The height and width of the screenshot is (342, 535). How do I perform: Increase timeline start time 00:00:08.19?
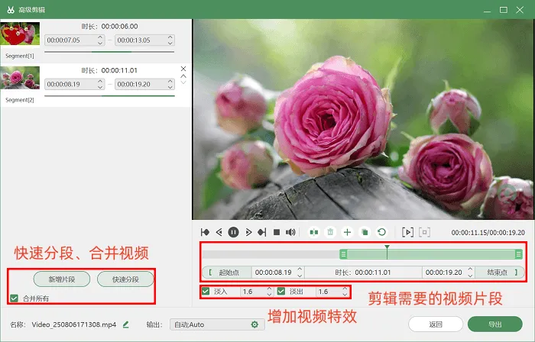pyautogui.click(x=300, y=269)
